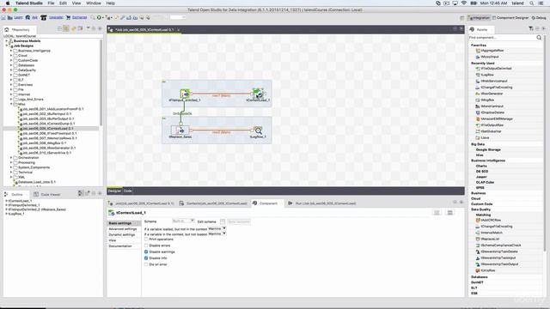Screen dimensions: 550x309
Task: Open the Window menu
Action: [x=94, y=3]
